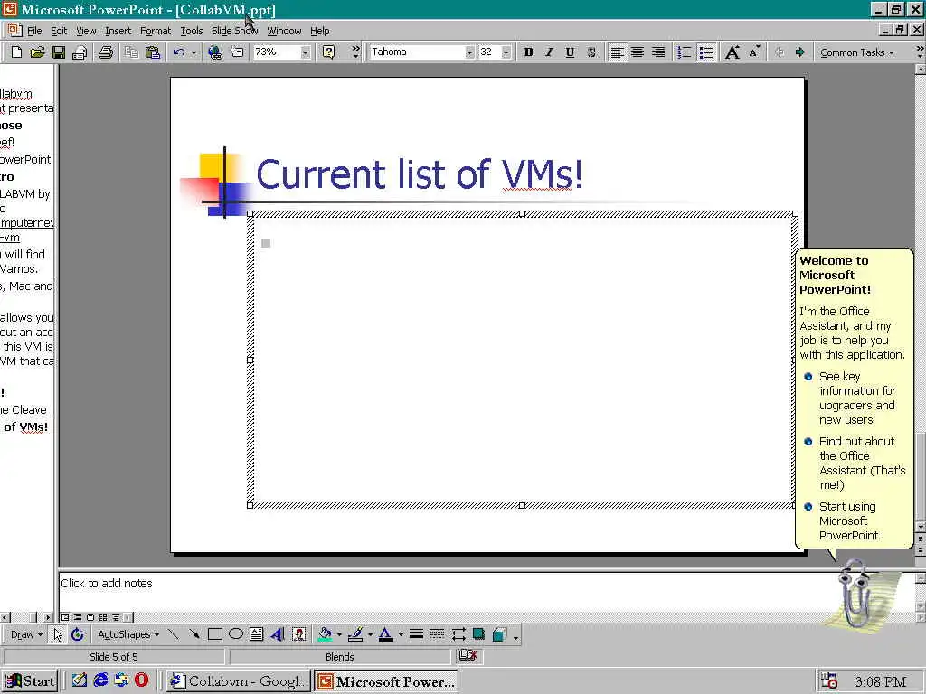Image resolution: width=926 pixels, height=694 pixels.
Task: Open Microsoft PowerPoint Help question mark icon
Action: [x=328, y=52]
